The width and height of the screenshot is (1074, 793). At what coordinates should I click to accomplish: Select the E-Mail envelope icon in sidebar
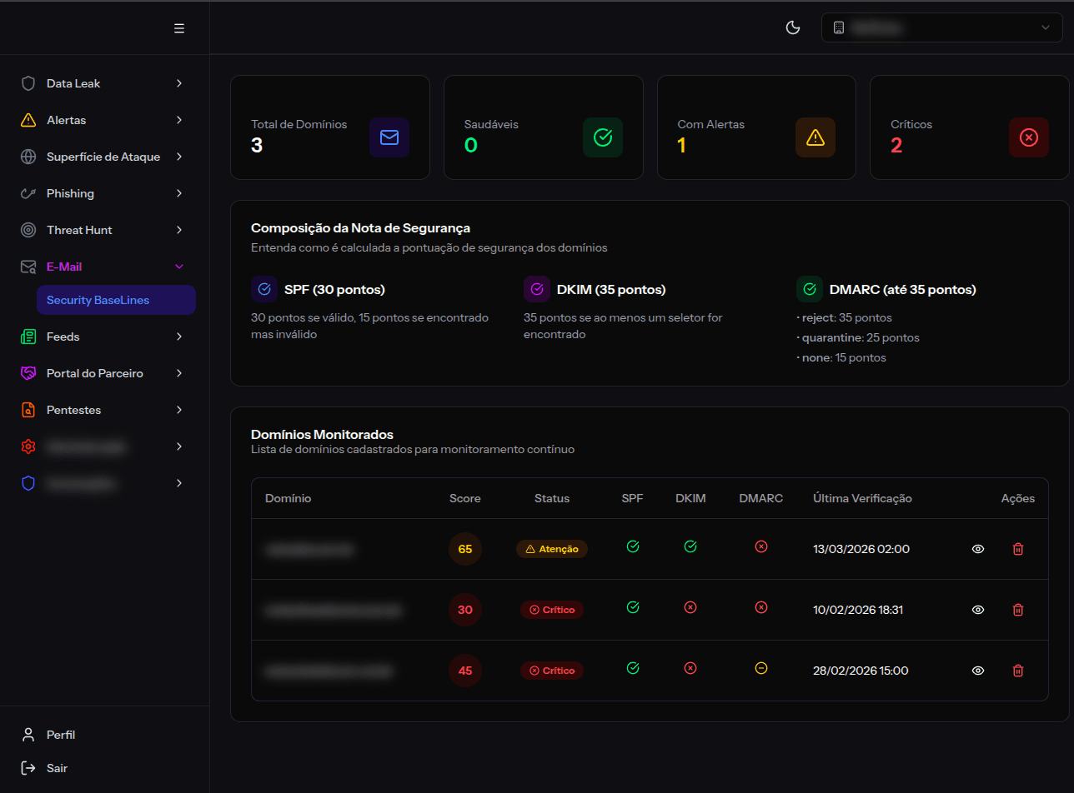pos(28,267)
